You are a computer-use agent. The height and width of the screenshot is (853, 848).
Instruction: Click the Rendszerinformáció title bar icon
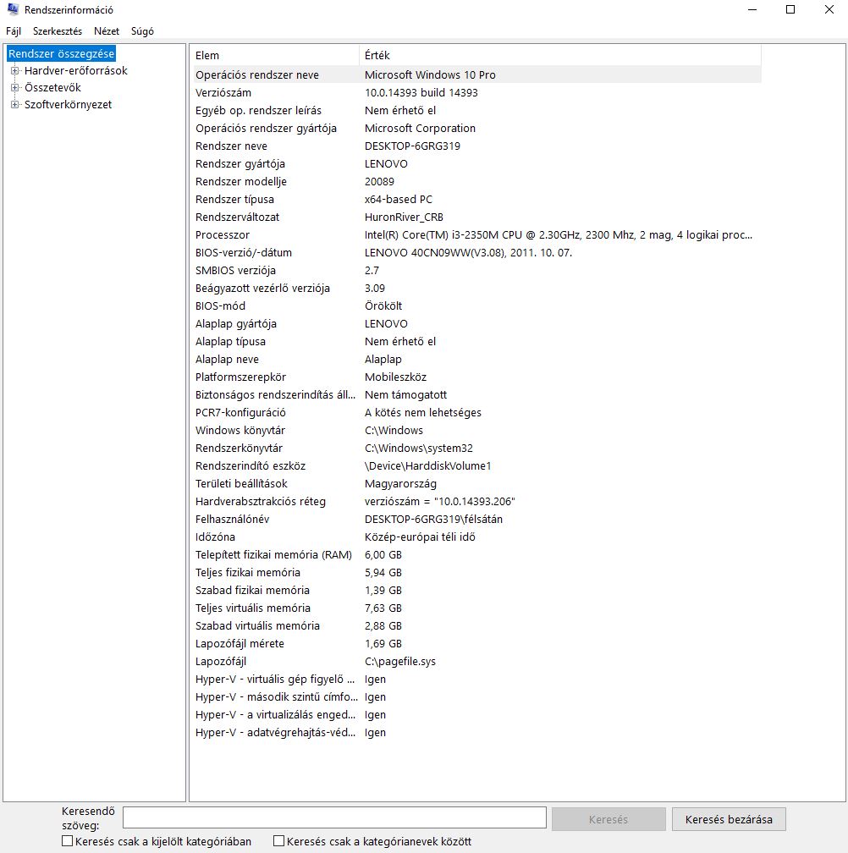13,9
